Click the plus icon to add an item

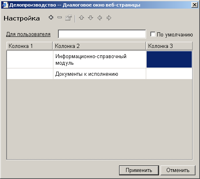tap(51, 18)
